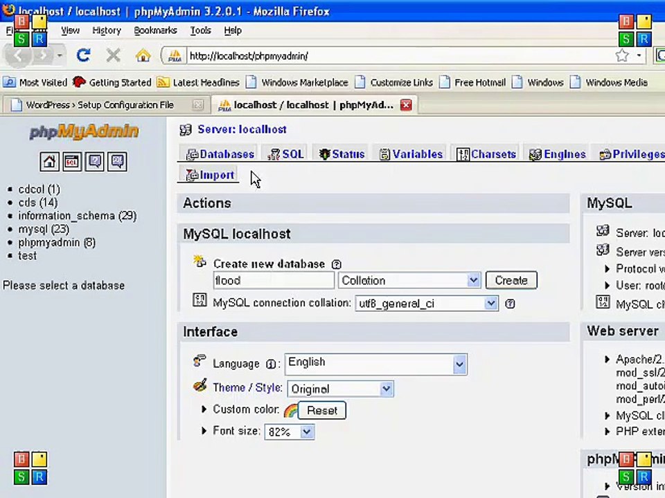Open the Variables tab
The image size is (665, 498).
(x=411, y=154)
